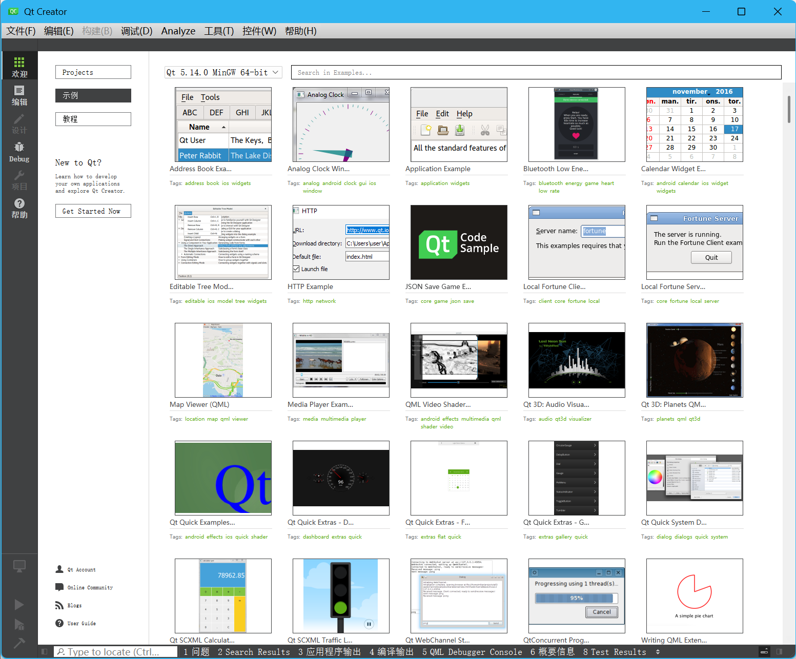This screenshot has height=659, width=796.
Task: Click the Start Debugging run-with-bug icon
Action: pos(19,624)
